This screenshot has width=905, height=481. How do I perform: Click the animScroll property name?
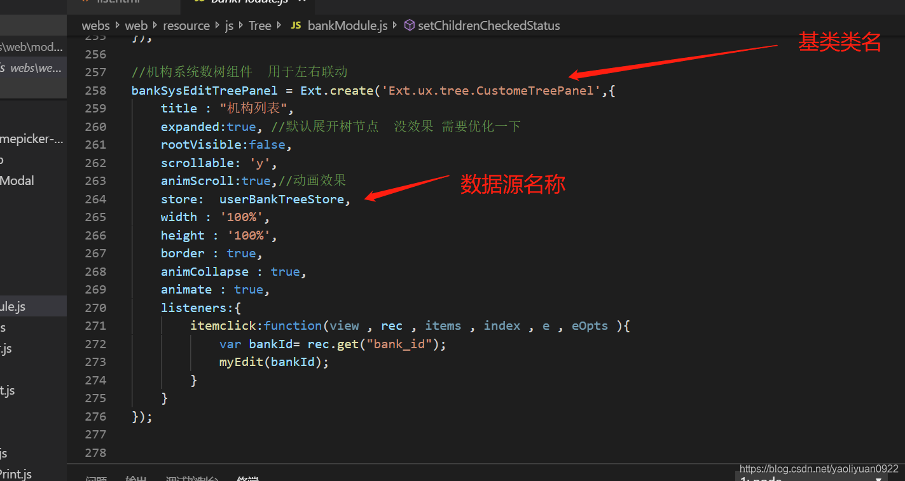tap(197, 180)
